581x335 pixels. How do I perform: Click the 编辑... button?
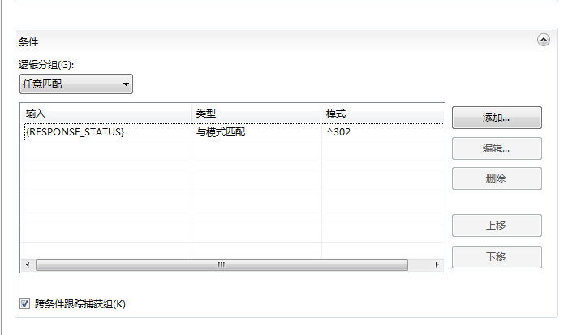tap(497, 148)
